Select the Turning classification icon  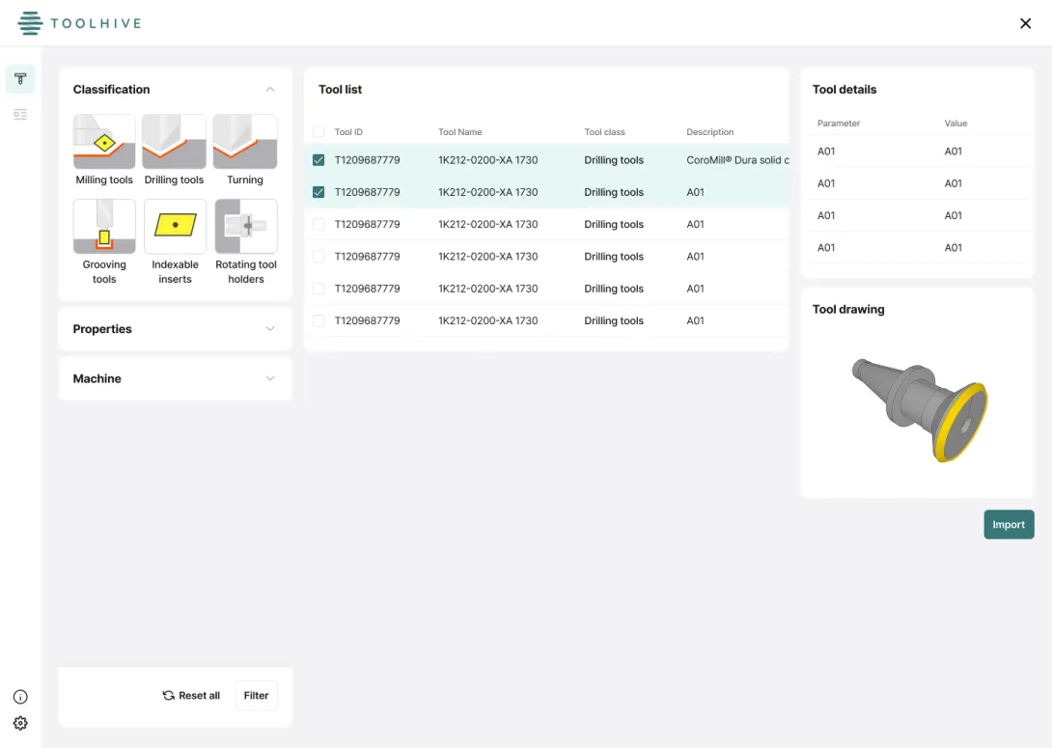point(244,141)
